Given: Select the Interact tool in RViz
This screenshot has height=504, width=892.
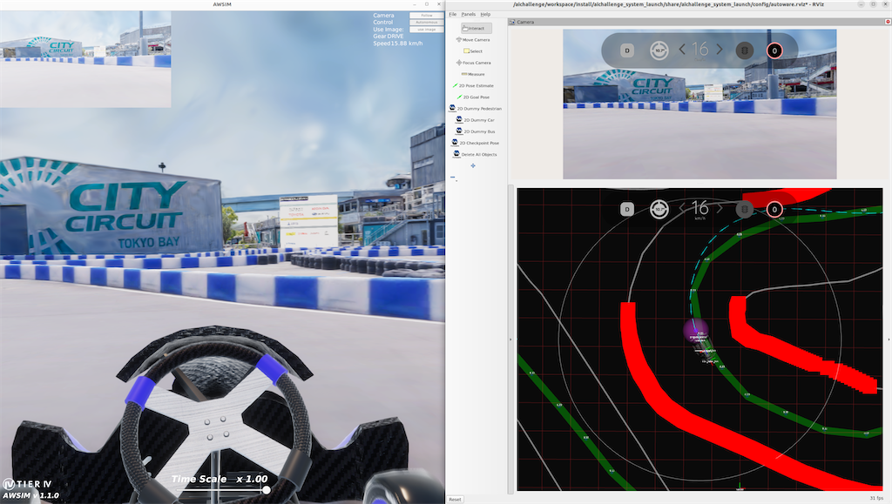Looking at the screenshot, I should tap(476, 28).
